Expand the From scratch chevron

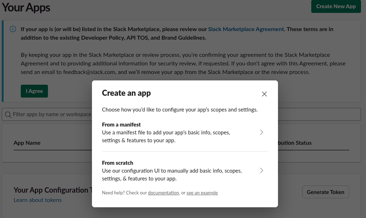[x=262, y=170]
